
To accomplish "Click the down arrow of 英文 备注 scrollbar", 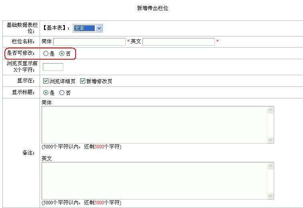I will click(x=271, y=196).
